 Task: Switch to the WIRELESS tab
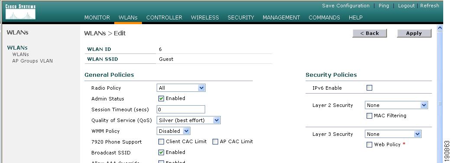[205, 18]
